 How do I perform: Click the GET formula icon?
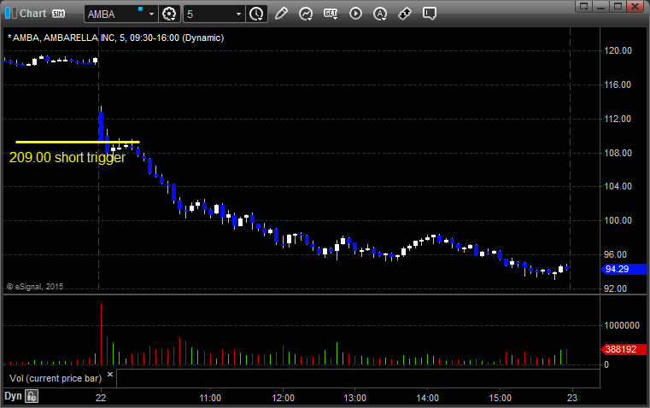point(331,14)
